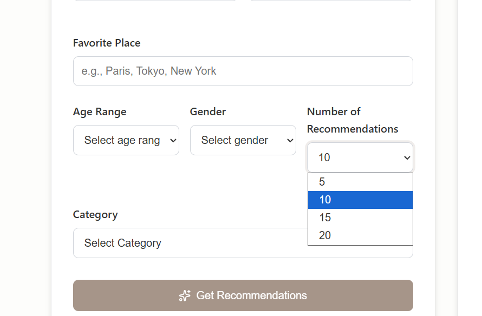The image size is (482, 316).
Task: Open the Select Category dropdown
Action: coord(190,243)
